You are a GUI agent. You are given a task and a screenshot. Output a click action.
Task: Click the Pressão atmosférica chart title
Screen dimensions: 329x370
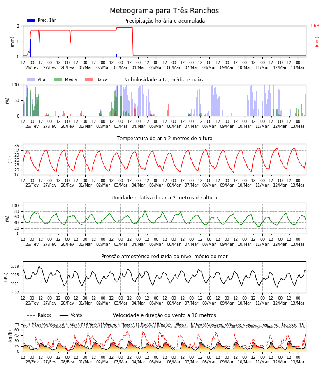164,256
